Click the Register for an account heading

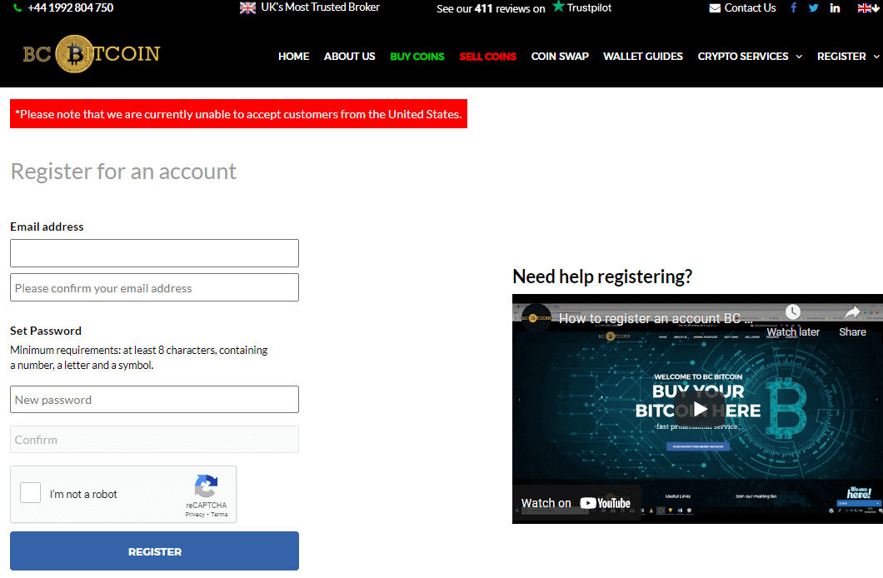point(123,172)
